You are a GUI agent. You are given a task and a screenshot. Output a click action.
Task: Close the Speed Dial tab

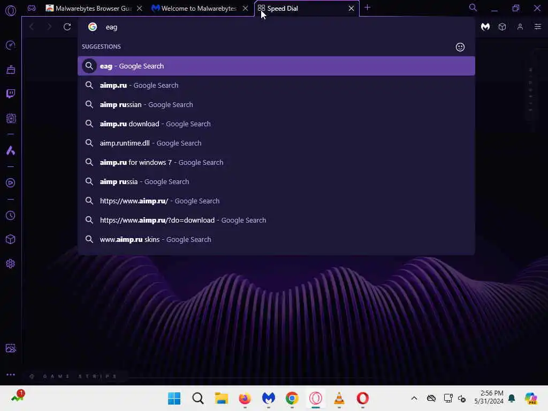click(351, 9)
